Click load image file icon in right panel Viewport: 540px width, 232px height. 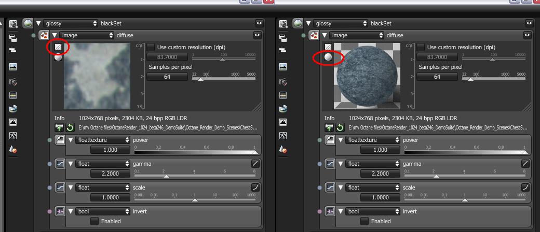[x=329, y=128]
